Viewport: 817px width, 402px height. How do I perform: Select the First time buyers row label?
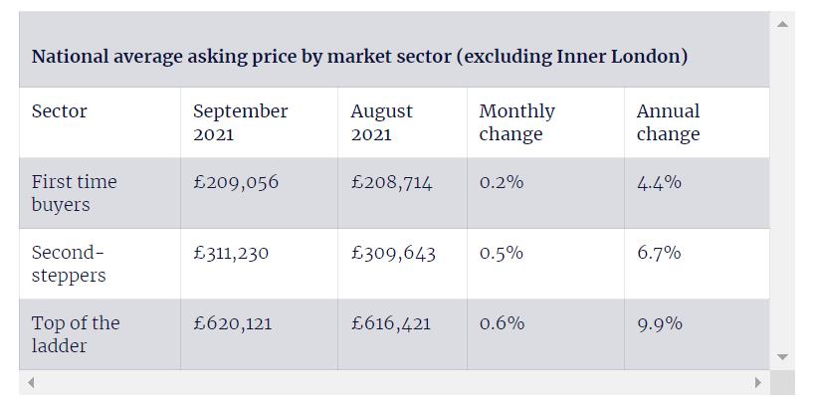coord(74,193)
